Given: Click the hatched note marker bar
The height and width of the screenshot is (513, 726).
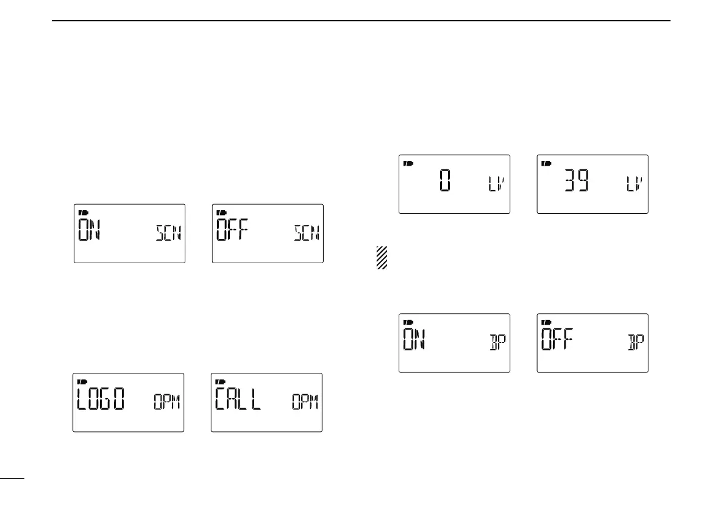Looking at the screenshot, I should [x=382, y=258].
